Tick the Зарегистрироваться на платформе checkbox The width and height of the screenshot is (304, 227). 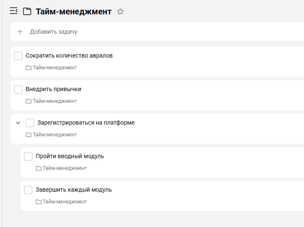(30, 123)
